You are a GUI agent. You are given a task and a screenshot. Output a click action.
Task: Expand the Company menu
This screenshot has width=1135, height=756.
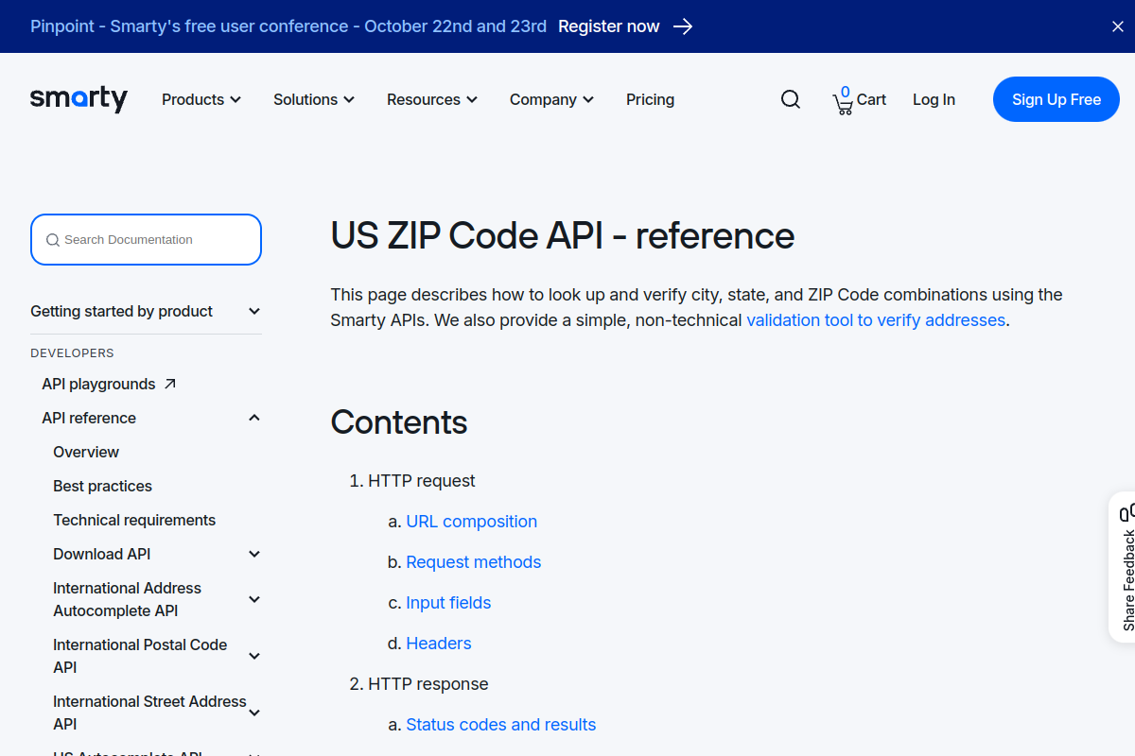(x=551, y=99)
